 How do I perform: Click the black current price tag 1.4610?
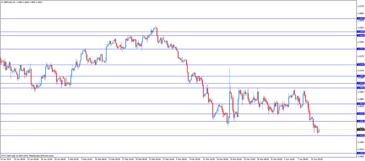[x=360, y=130]
